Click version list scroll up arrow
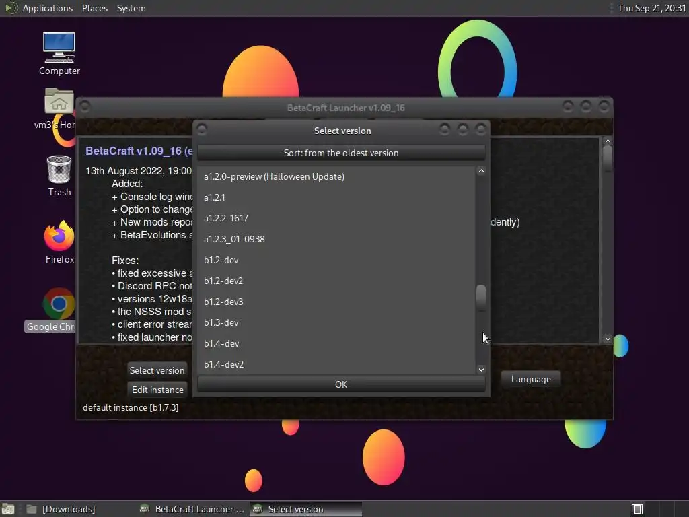Viewport: 689px width, 517px height. [x=481, y=171]
